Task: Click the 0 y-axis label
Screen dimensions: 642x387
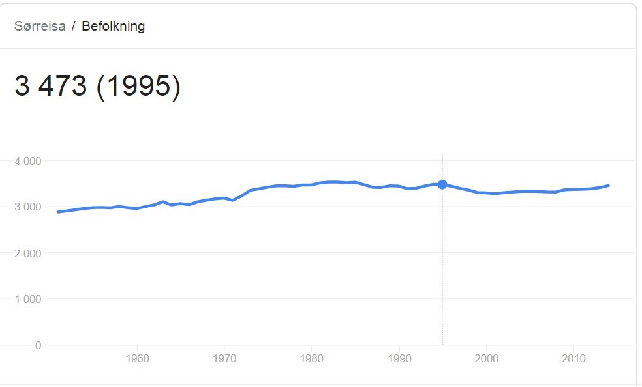Action: tap(38, 346)
